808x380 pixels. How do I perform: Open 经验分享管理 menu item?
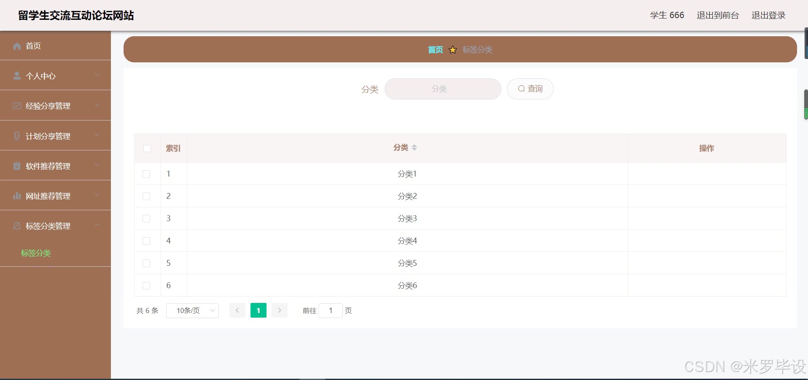click(x=55, y=105)
